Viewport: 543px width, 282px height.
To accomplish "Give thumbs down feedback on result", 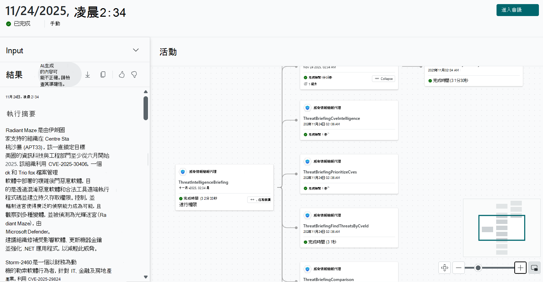I will [134, 74].
